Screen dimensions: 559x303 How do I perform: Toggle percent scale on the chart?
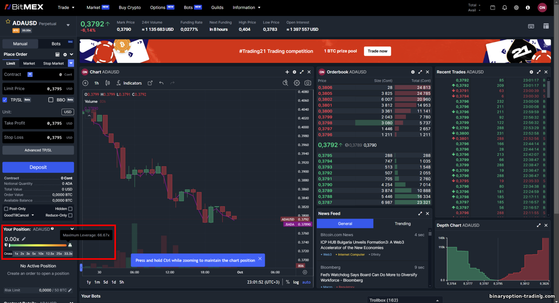(288, 282)
